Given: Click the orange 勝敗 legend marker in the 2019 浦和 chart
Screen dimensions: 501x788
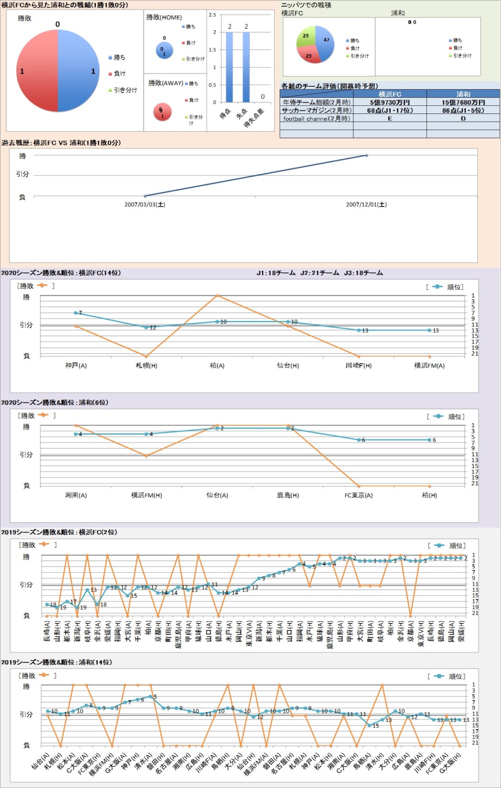Looking at the screenshot, I should point(44,675).
